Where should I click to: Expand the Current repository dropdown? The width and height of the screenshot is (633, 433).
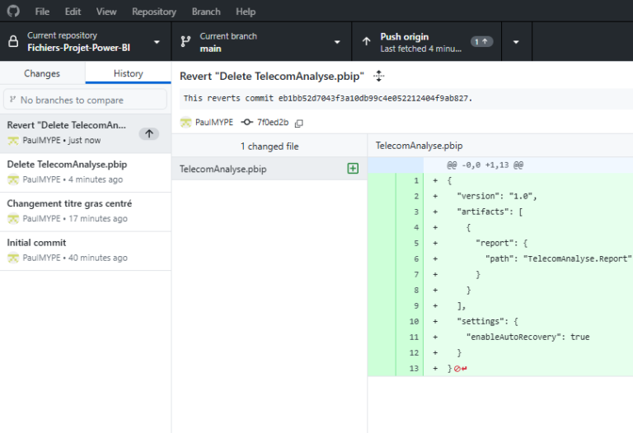[x=157, y=42]
